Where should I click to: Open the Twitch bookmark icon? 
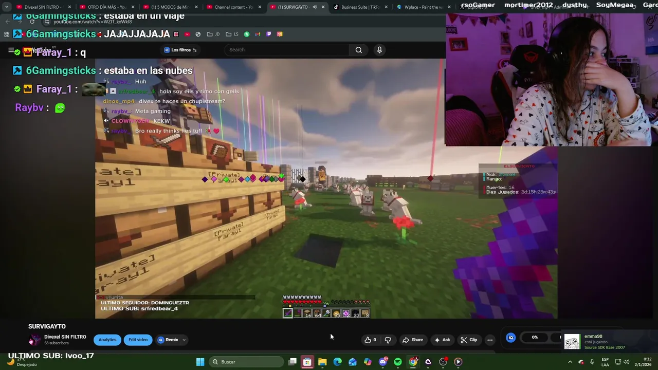point(268,34)
